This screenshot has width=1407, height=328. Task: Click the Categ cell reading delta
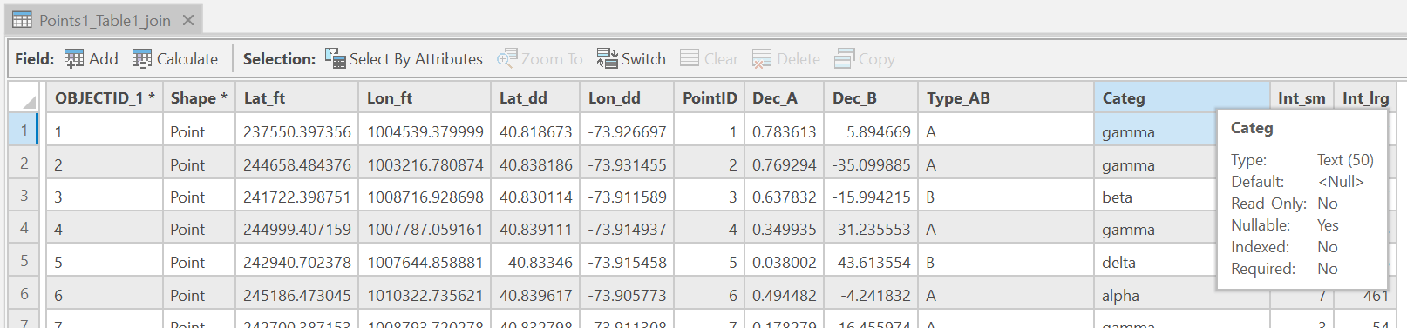click(x=1118, y=262)
